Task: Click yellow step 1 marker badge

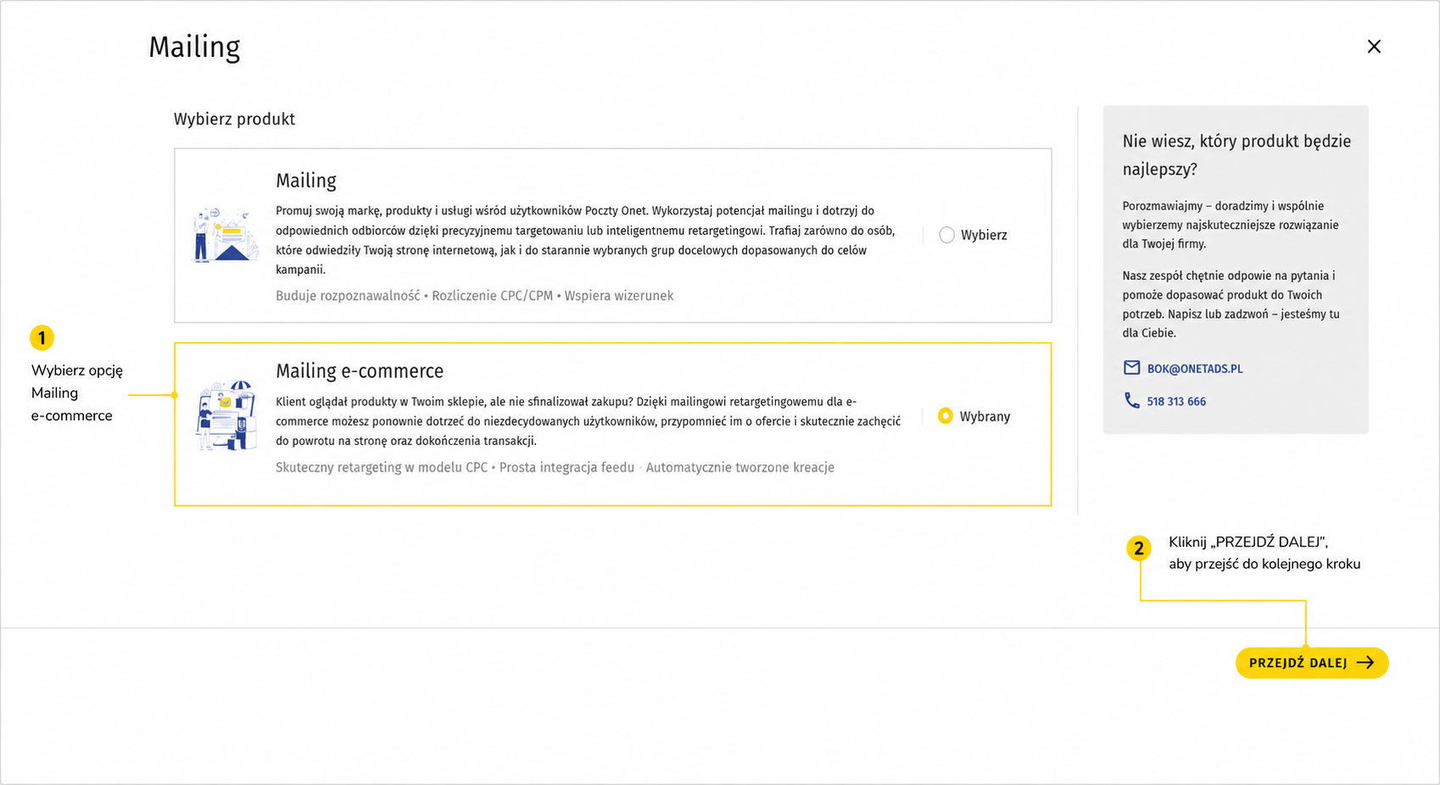Action: [x=42, y=338]
